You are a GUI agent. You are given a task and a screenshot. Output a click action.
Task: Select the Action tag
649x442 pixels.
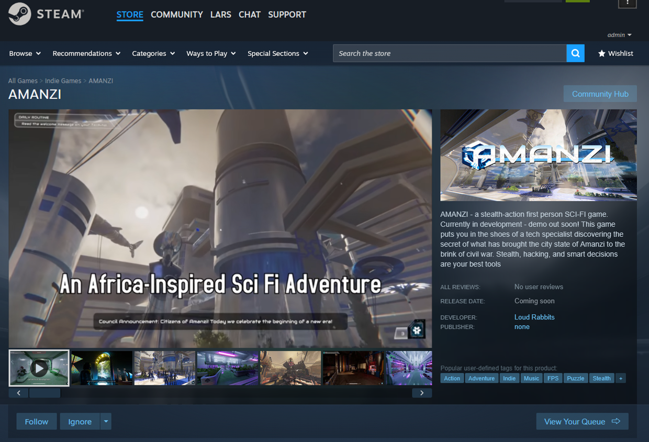[452, 378]
